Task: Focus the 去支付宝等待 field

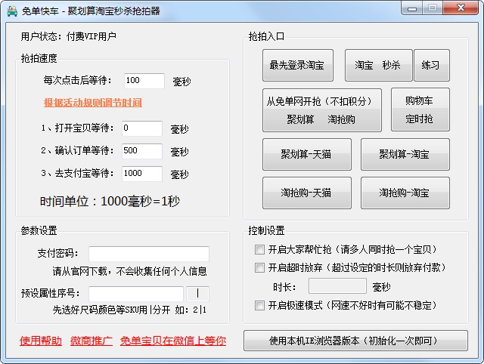Action: pos(142,174)
